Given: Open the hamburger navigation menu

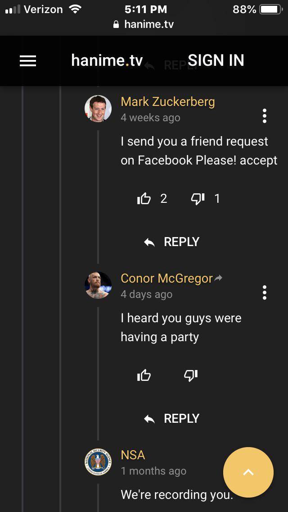Looking at the screenshot, I should coord(28,61).
